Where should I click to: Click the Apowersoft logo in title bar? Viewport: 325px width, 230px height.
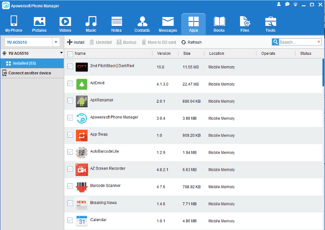coord(6,6)
